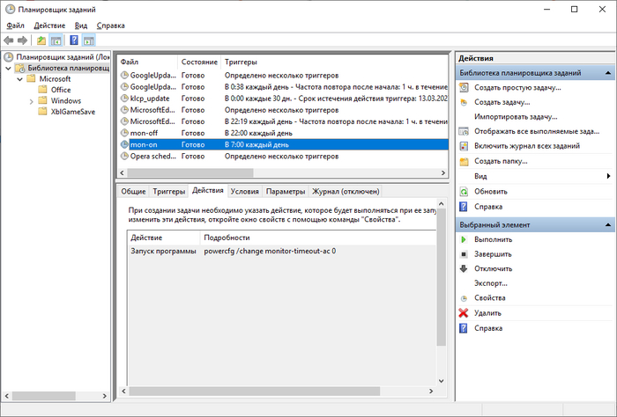Click the Отключить action text
This screenshot has width=617, height=417.
click(493, 269)
